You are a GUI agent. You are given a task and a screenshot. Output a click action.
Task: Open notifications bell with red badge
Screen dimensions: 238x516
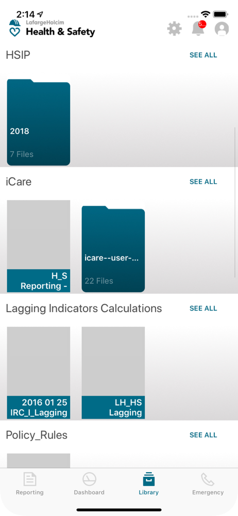click(x=198, y=28)
